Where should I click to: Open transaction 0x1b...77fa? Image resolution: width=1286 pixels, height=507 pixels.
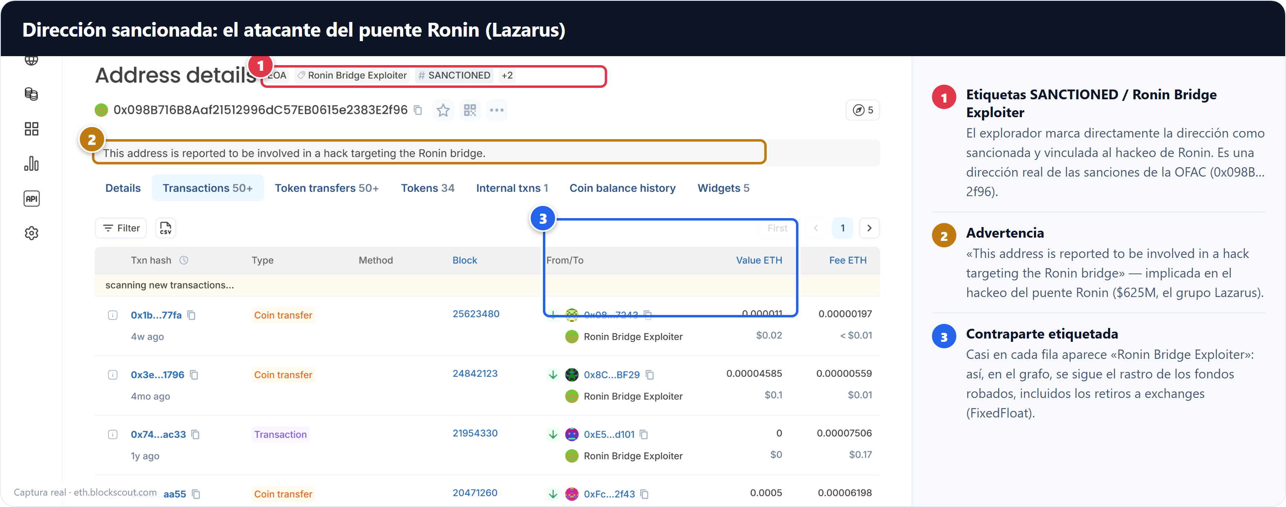click(x=156, y=315)
